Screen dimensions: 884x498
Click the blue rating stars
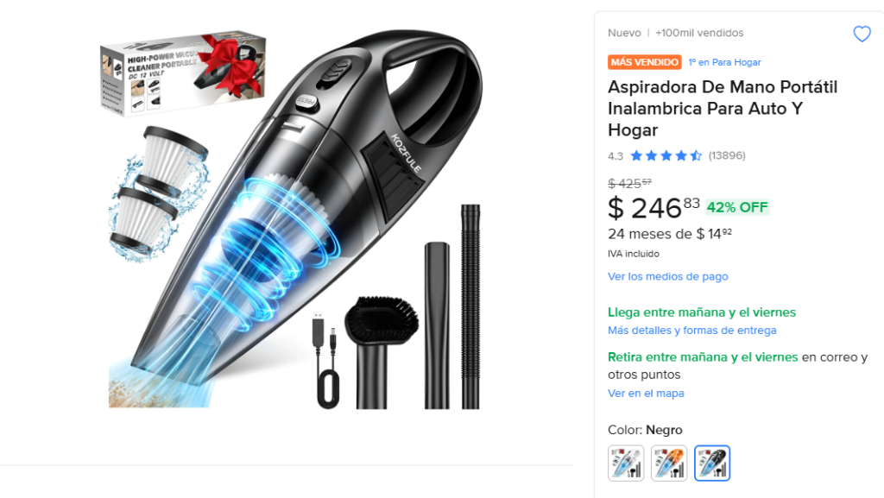click(x=666, y=155)
